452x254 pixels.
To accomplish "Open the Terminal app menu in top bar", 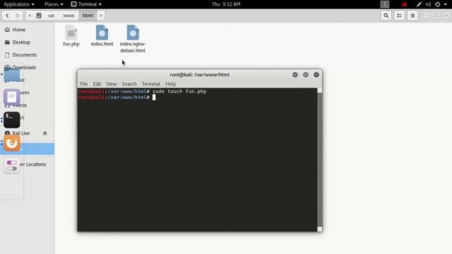I will (x=86, y=4).
